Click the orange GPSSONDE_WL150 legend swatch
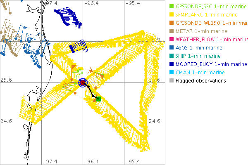The width and height of the screenshot is (248, 165). coord(171,23)
